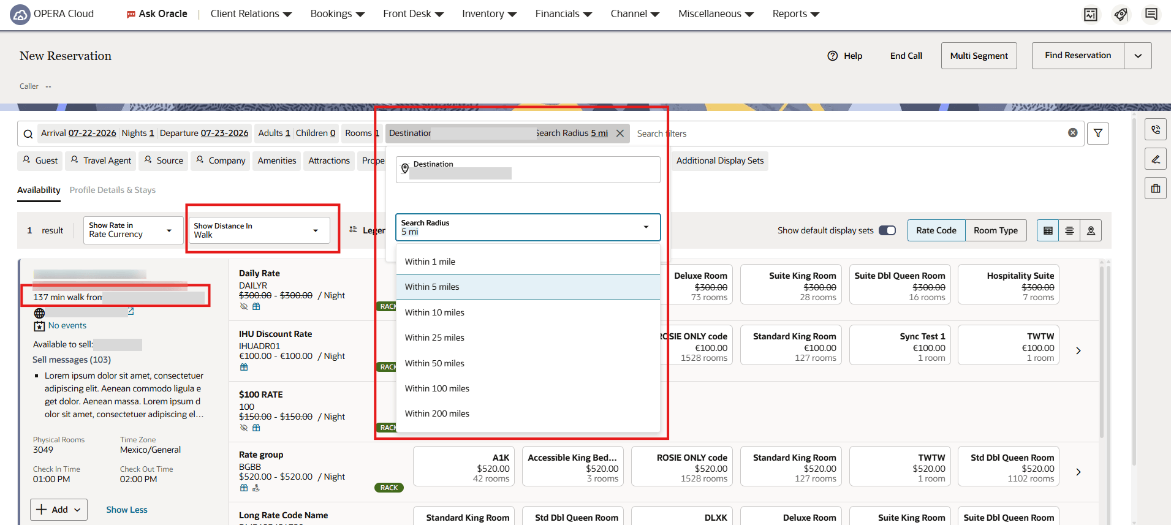Open the filter funnel icon

coord(1098,133)
